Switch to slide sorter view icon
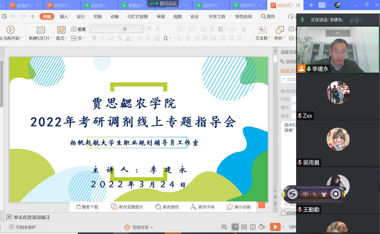This screenshot has height=234, width=380. (244, 227)
